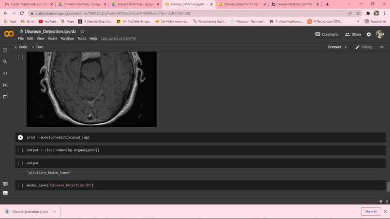Open the find and replace sidebar icon
The height and width of the screenshot is (219, 390).
pos(5,62)
